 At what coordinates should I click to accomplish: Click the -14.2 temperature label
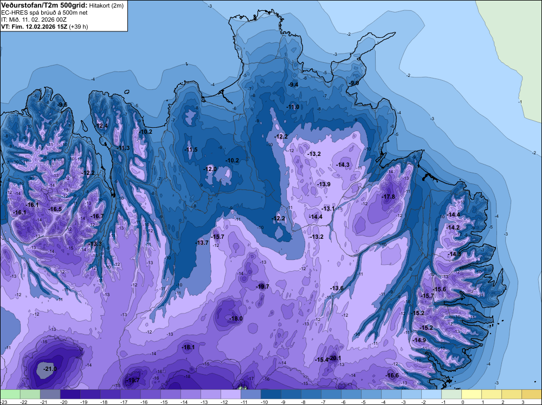tap(453, 228)
